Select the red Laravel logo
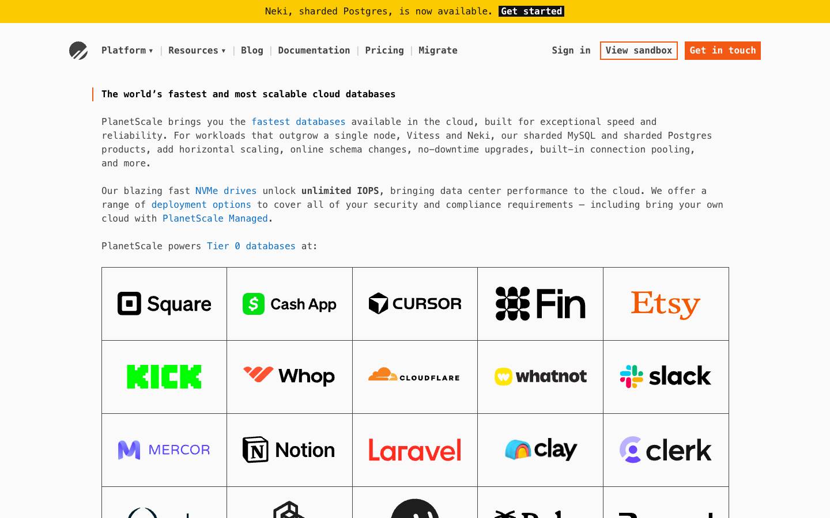Screen dimensions: 830x518 click(415, 450)
